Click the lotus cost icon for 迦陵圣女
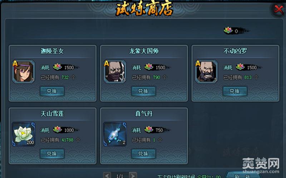 (x=57, y=67)
